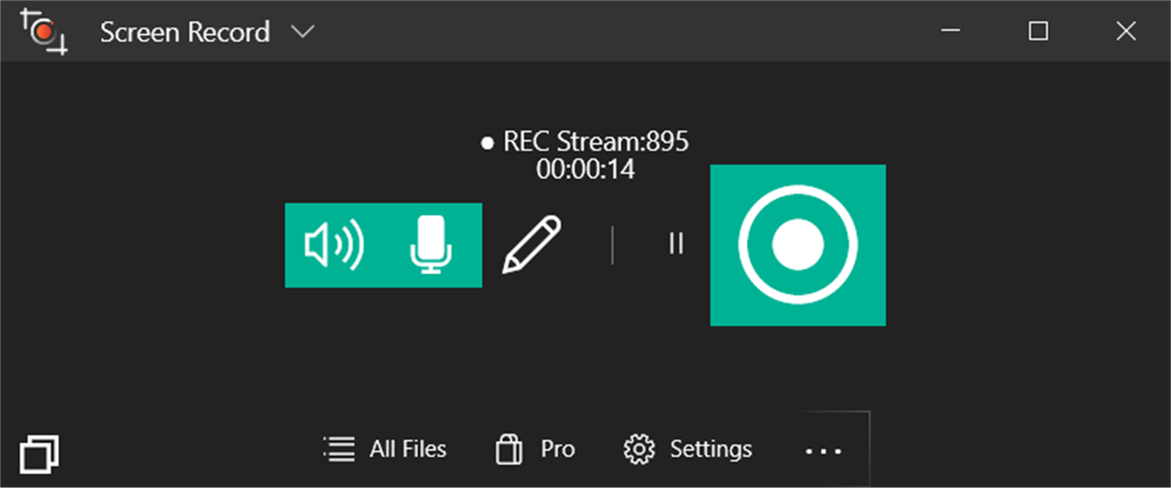
Task: Click the Pro shopping bag icon
Action: click(507, 448)
